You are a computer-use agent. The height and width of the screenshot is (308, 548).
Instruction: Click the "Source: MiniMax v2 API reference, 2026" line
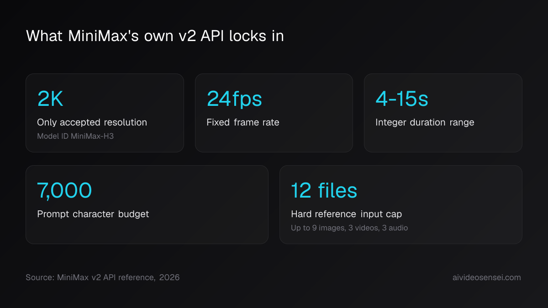click(103, 277)
